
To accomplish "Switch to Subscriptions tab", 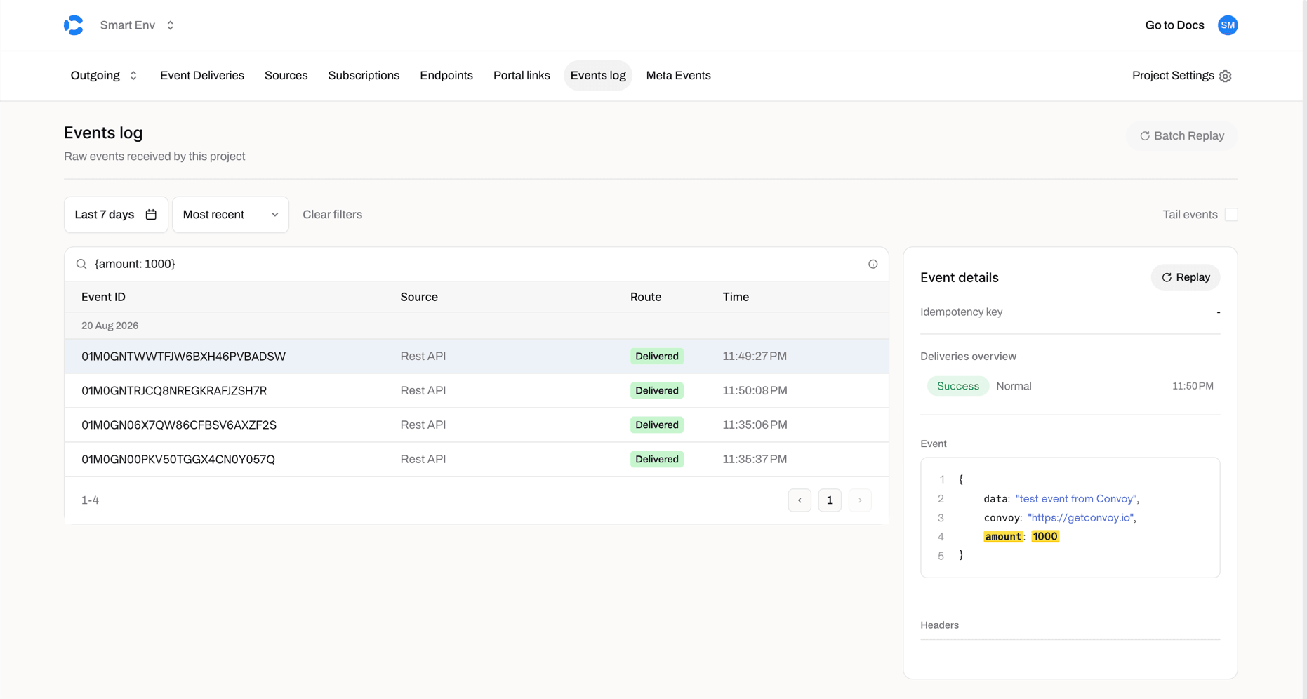I will coord(364,76).
